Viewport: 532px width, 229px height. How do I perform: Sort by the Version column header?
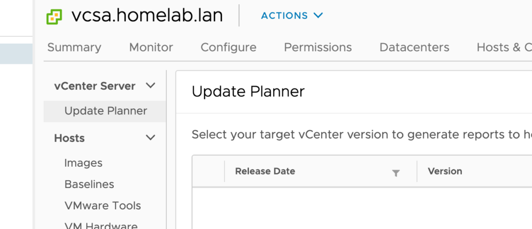point(445,171)
